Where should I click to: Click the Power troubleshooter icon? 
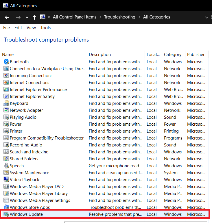6,124
